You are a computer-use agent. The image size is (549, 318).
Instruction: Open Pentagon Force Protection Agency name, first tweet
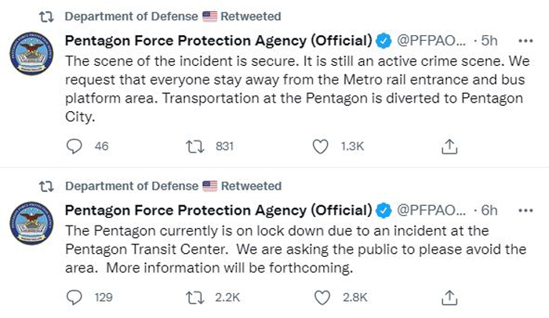click(219, 41)
